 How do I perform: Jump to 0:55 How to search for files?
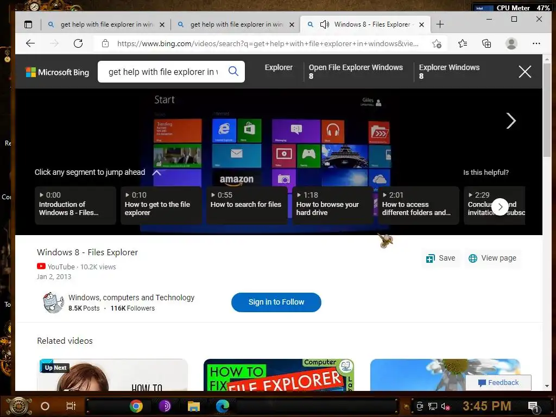coord(247,205)
